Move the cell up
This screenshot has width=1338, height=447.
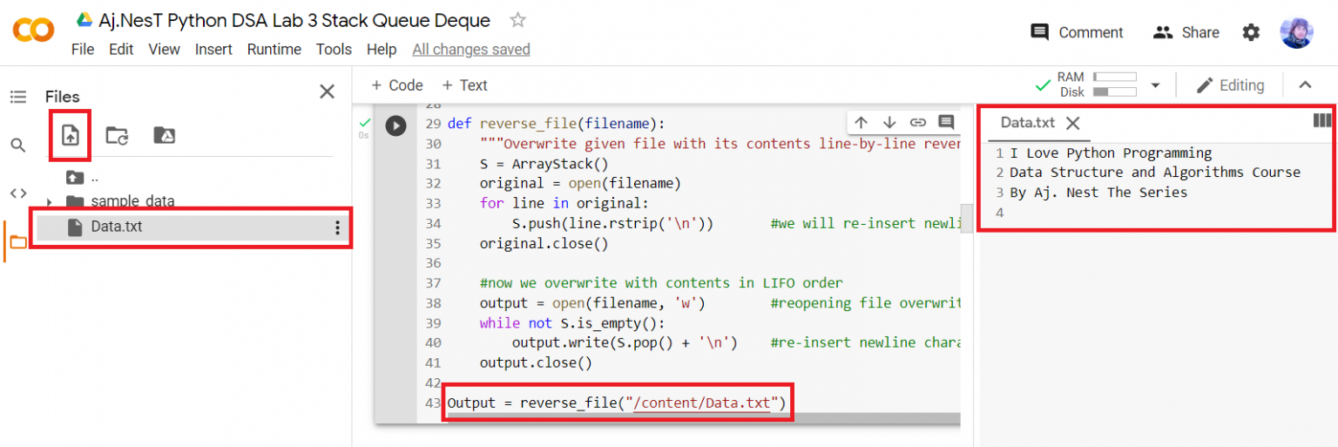861,123
